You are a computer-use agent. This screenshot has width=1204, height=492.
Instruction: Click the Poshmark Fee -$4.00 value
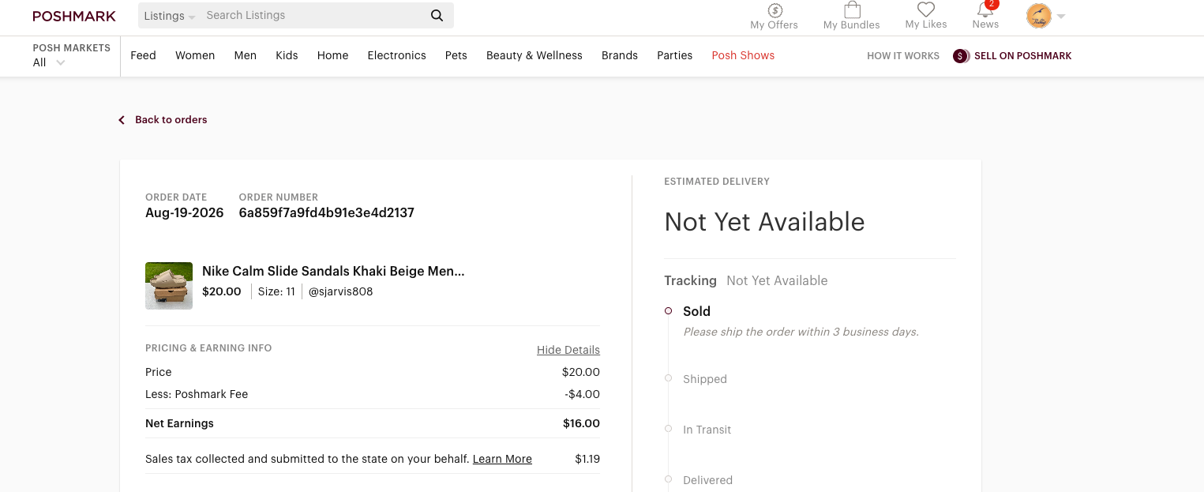point(582,394)
